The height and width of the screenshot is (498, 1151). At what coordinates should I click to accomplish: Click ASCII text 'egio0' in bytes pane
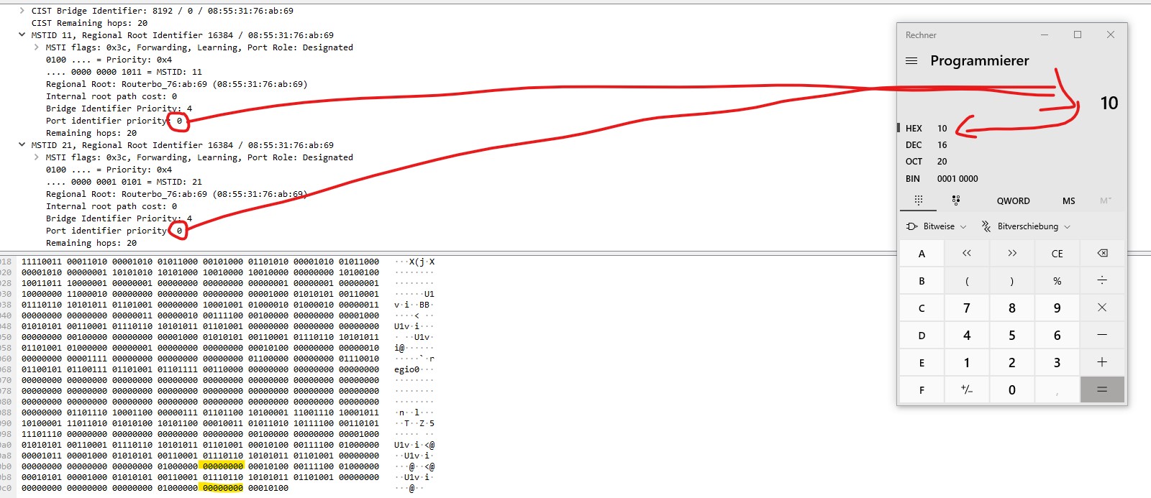[x=406, y=369]
